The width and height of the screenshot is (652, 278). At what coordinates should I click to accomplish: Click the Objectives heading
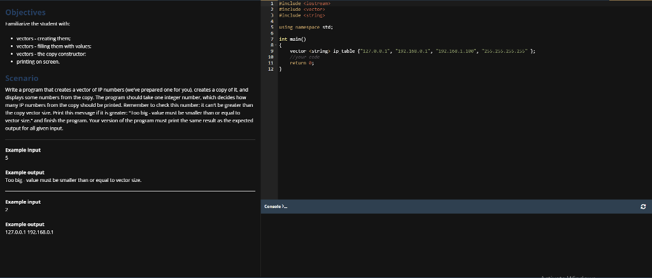tap(25, 13)
